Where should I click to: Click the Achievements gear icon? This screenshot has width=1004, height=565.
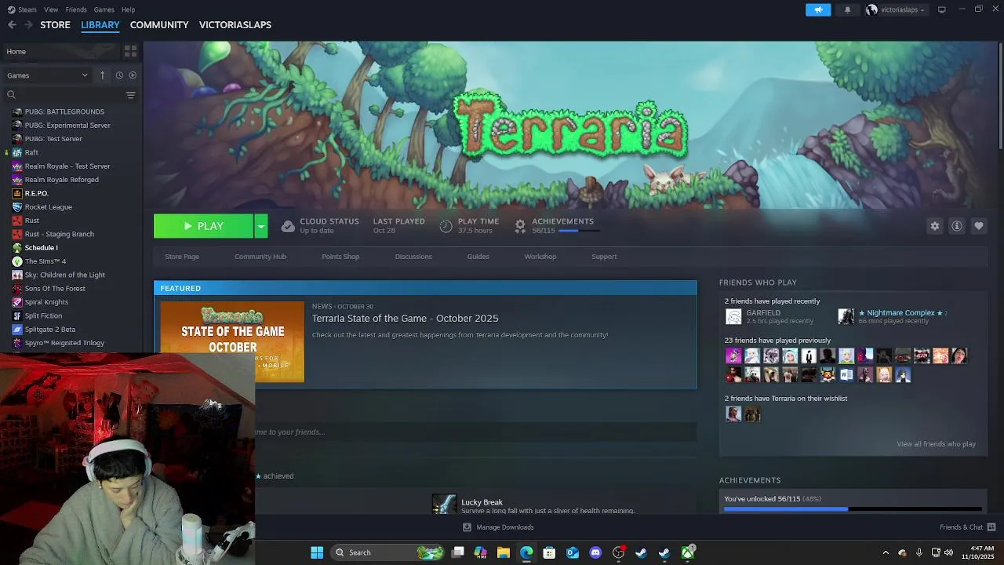pyautogui.click(x=519, y=226)
